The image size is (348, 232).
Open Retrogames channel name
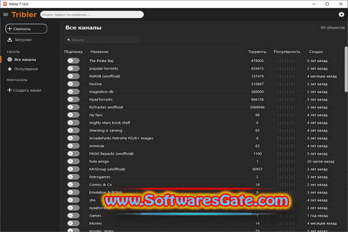[x=100, y=177]
